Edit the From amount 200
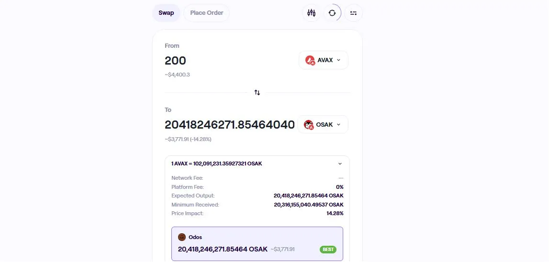The image size is (549, 262). coord(176,61)
